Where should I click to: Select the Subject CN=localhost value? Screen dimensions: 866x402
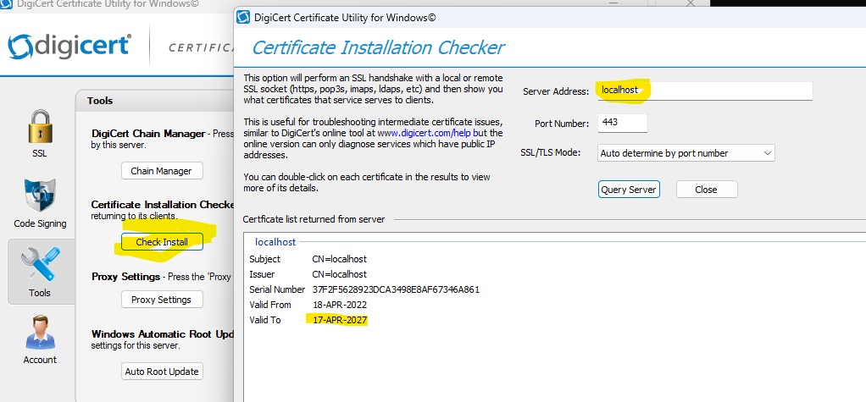click(339, 259)
